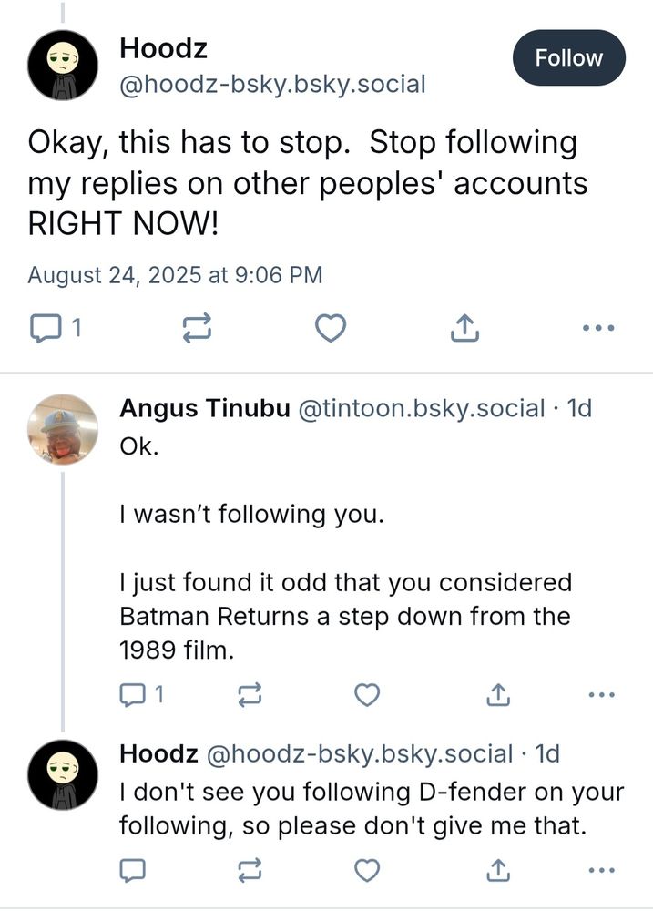Repost Hoodz's D-fender reply
The height and width of the screenshot is (911, 653).
click(249, 871)
